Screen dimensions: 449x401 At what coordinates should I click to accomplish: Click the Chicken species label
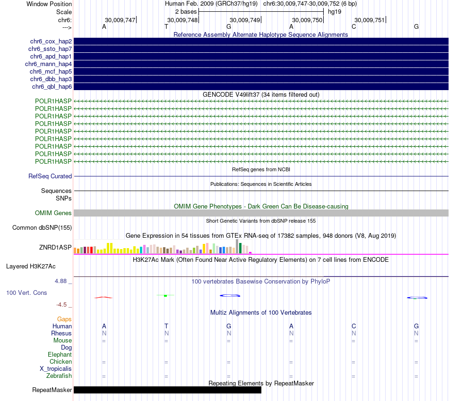60,361
